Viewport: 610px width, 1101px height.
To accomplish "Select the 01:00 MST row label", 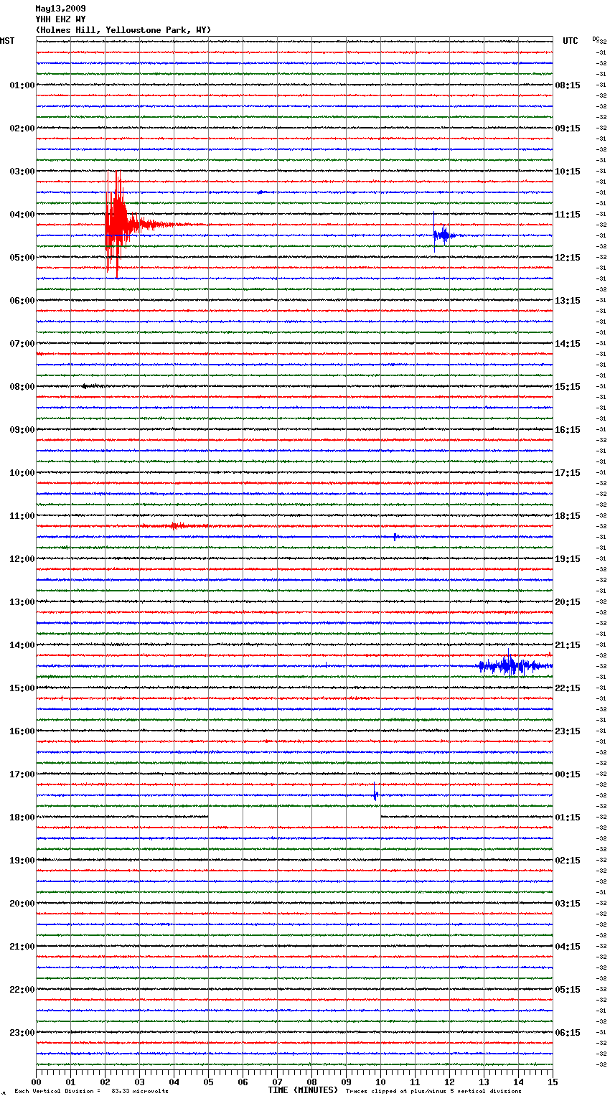I will (x=22, y=85).
